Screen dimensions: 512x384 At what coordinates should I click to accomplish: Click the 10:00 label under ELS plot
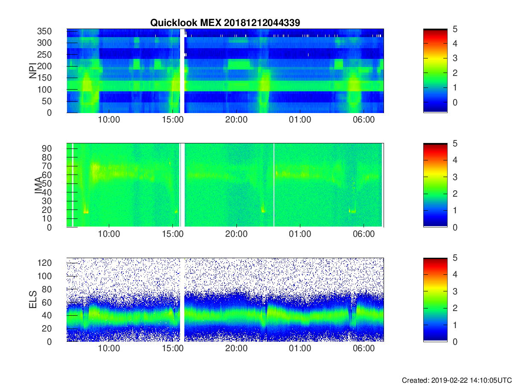coord(109,349)
